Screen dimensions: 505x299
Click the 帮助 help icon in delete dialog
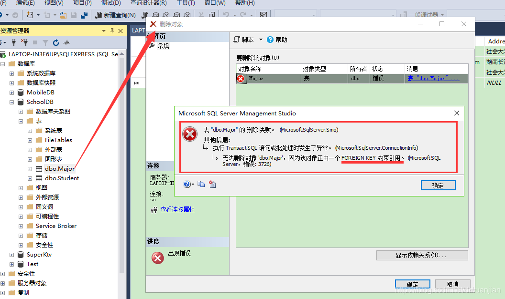pyautogui.click(x=270, y=40)
